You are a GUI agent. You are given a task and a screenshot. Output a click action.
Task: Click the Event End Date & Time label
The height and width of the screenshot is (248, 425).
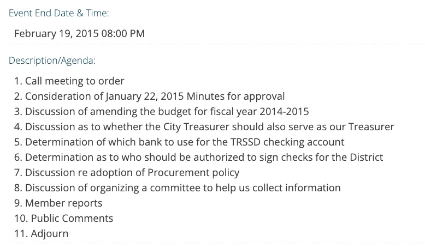click(58, 13)
